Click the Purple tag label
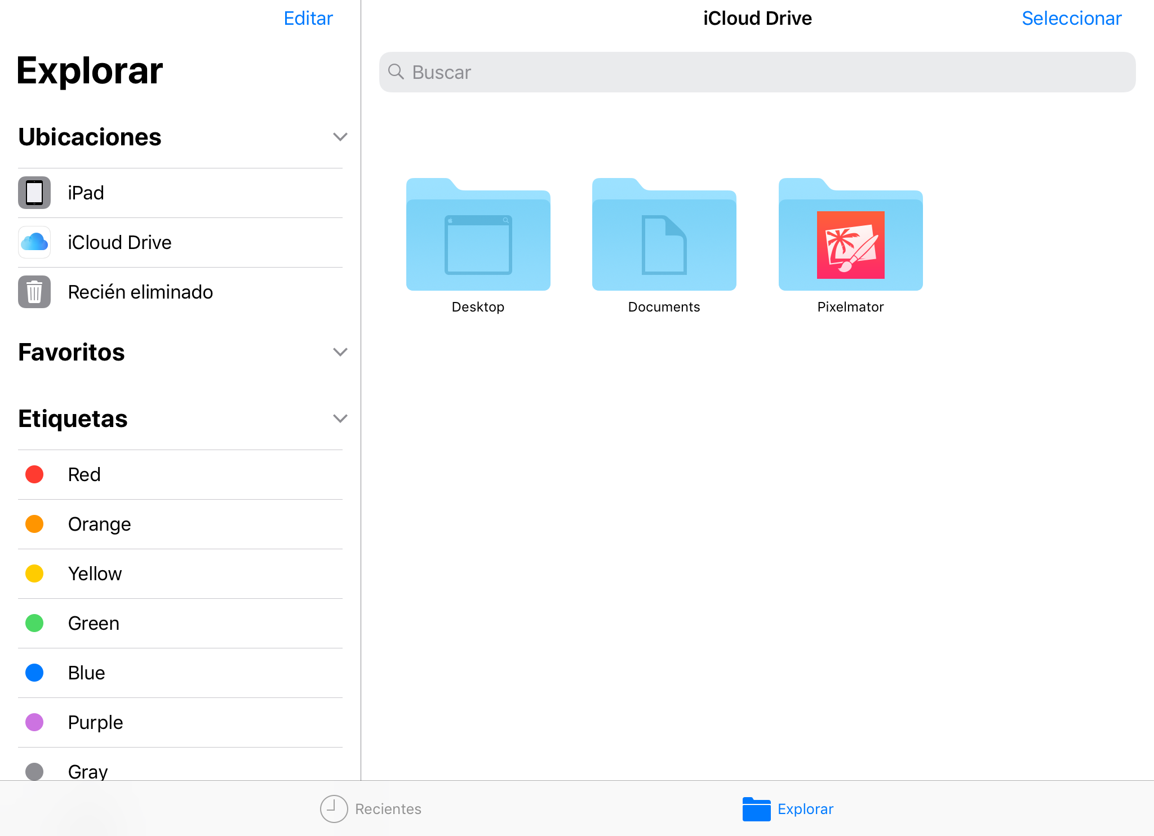This screenshot has width=1154, height=836. pyautogui.click(x=95, y=723)
